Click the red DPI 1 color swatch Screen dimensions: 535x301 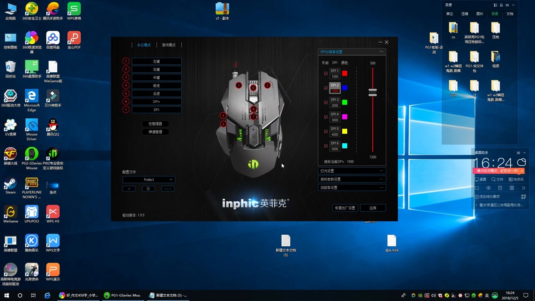tap(344, 74)
